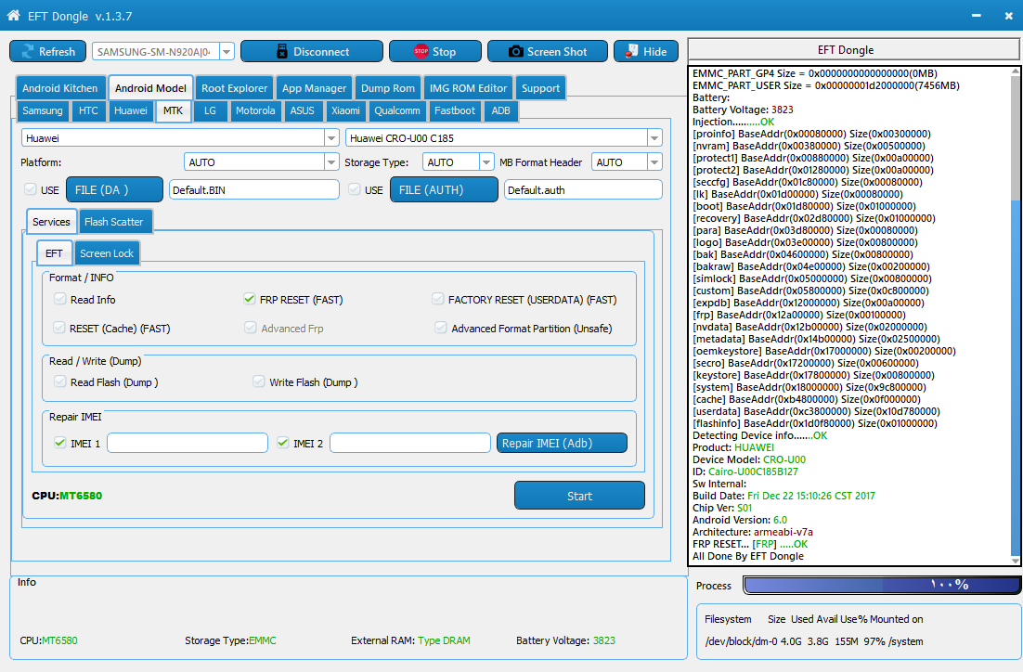This screenshot has height=672, width=1023.
Task: Select the Fastboot tab
Action: click(x=455, y=110)
